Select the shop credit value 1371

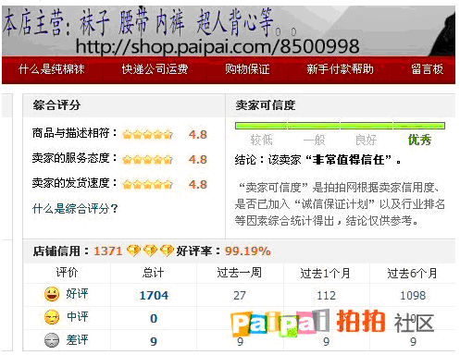click(x=108, y=251)
